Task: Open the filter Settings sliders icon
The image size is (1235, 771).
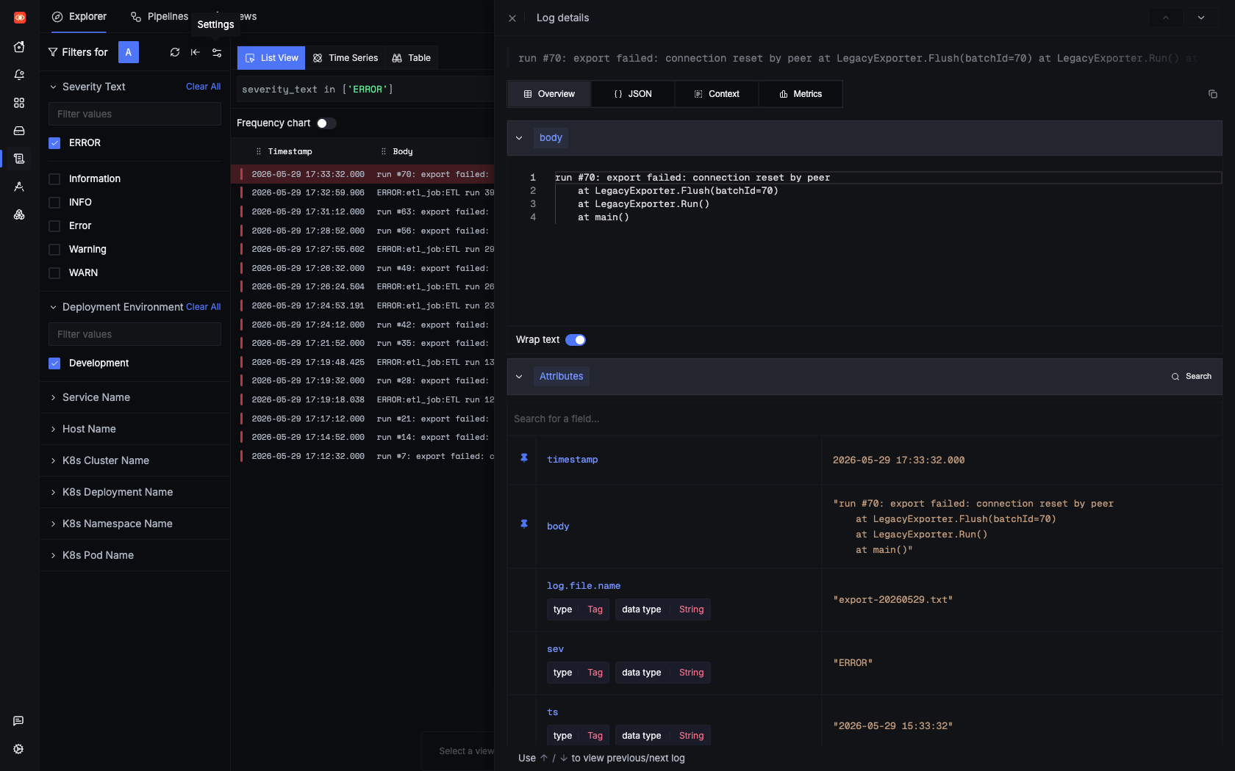Action: click(x=217, y=52)
